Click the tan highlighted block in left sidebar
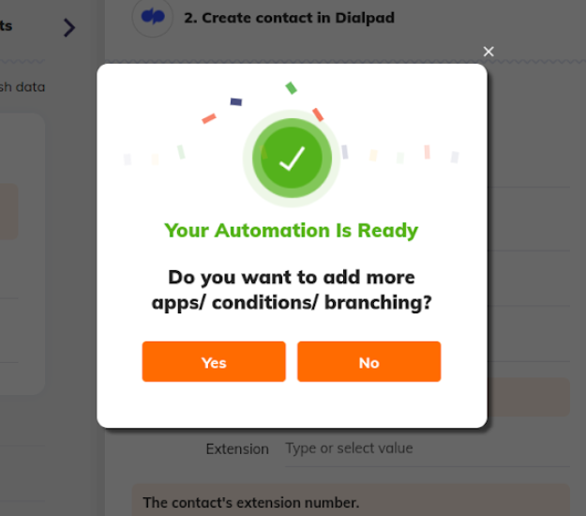The width and height of the screenshot is (586, 516). pos(9,211)
